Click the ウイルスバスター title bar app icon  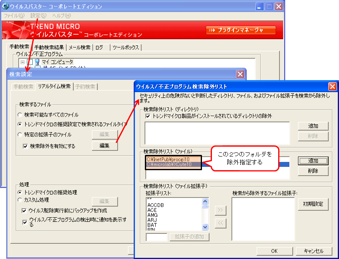pos(5,6)
